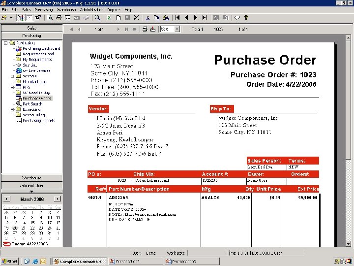Create a new record with blank page icon
Screen dimensions: 354x266
(x=118, y=18)
